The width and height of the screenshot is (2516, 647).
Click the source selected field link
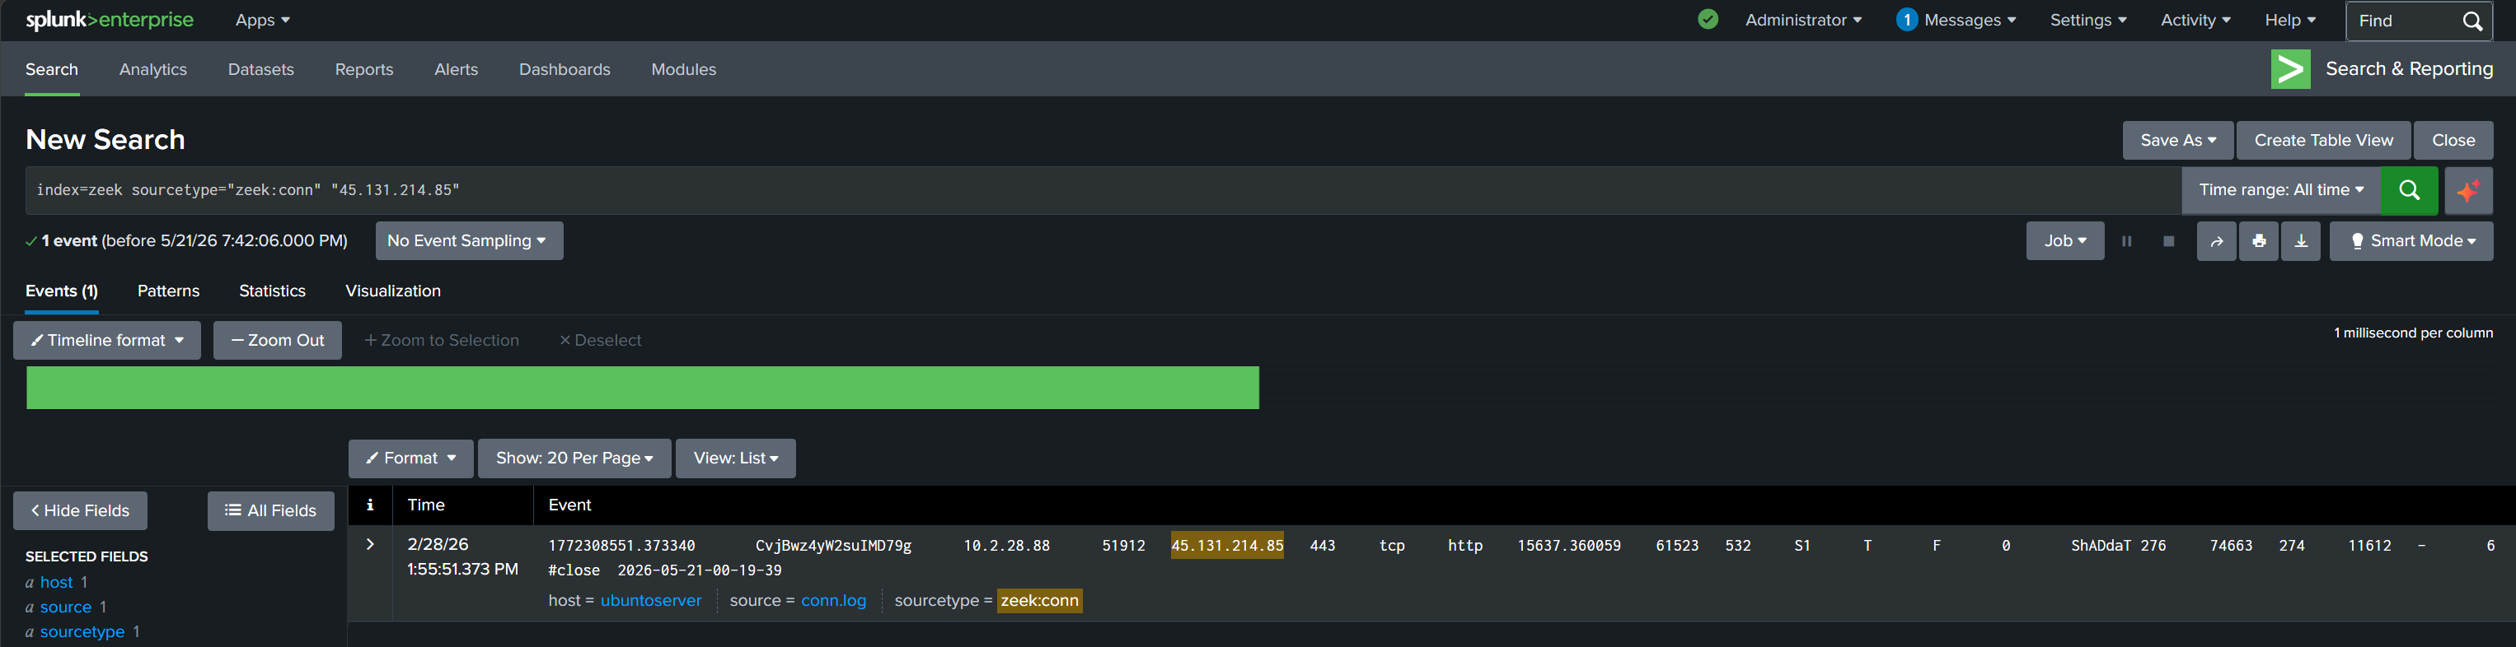(x=64, y=607)
